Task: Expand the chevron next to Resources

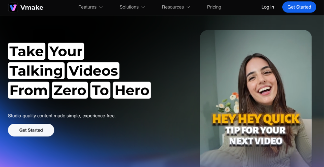Action: (188, 7)
